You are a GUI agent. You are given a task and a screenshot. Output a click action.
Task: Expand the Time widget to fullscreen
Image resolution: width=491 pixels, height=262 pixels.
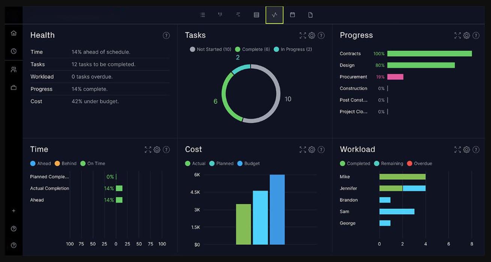(x=148, y=150)
